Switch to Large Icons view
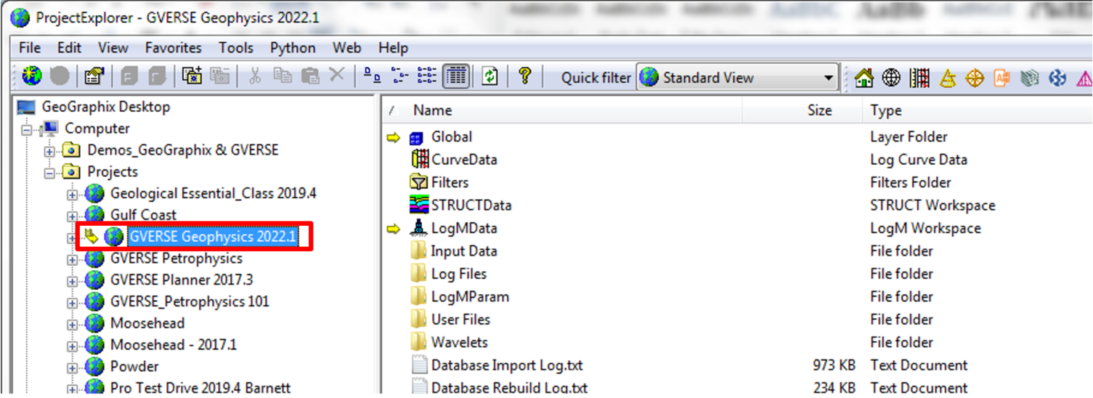Image resolution: width=1093 pixels, height=398 pixels. click(373, 76)
